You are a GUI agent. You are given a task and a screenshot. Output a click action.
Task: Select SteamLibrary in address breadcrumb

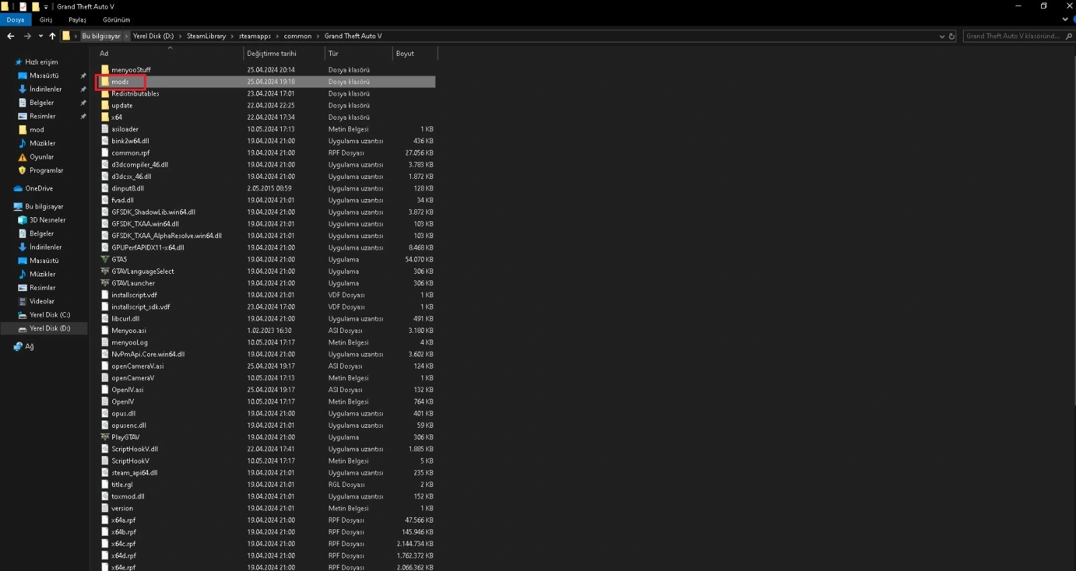(206, 36)
